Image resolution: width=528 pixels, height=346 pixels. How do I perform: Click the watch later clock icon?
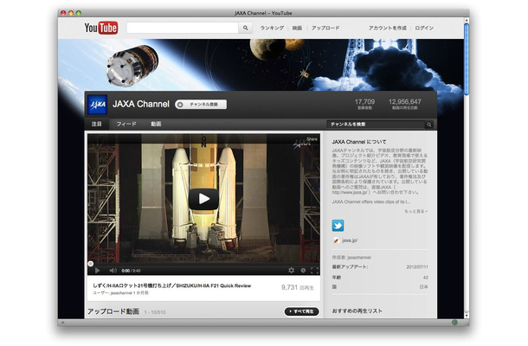tap(303, 270)
